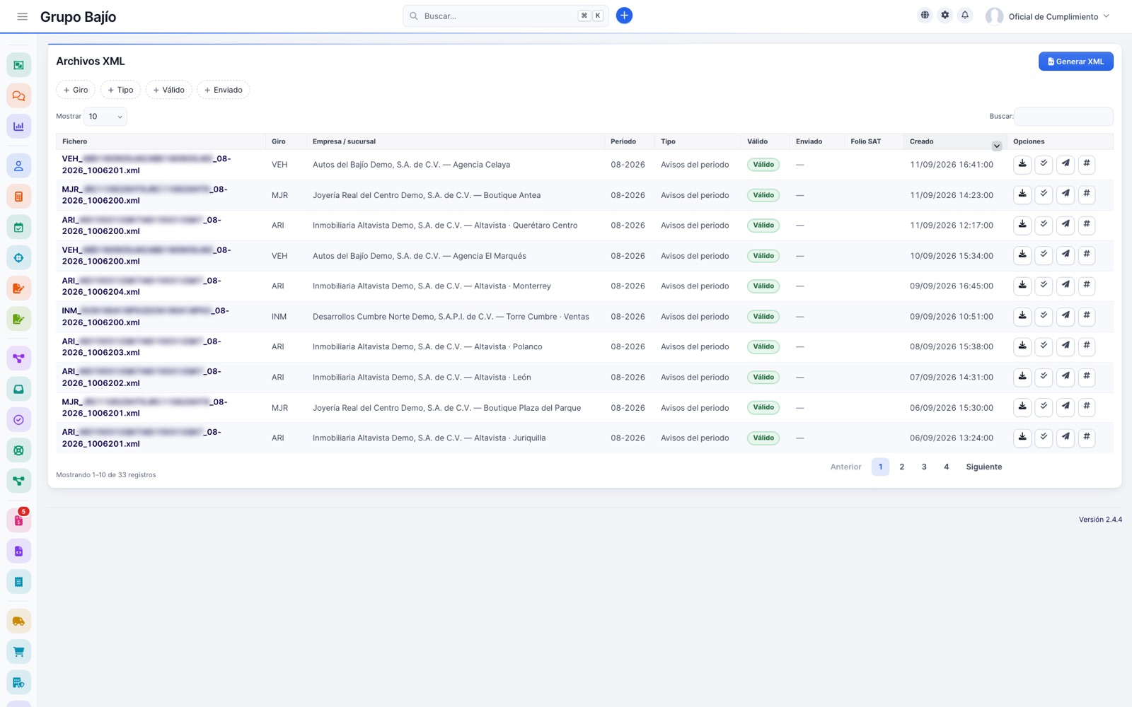
Task: Open the shopping cart sidebar icon
Action: point(19,652)
